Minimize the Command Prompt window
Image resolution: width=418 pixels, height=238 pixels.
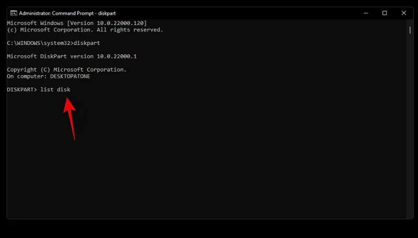point(365,13)
